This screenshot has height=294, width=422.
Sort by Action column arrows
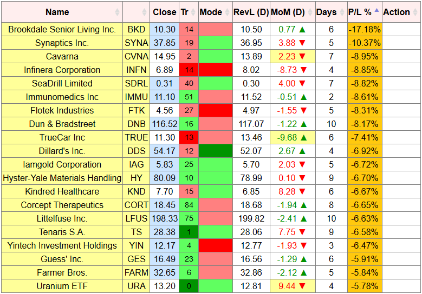415,12
